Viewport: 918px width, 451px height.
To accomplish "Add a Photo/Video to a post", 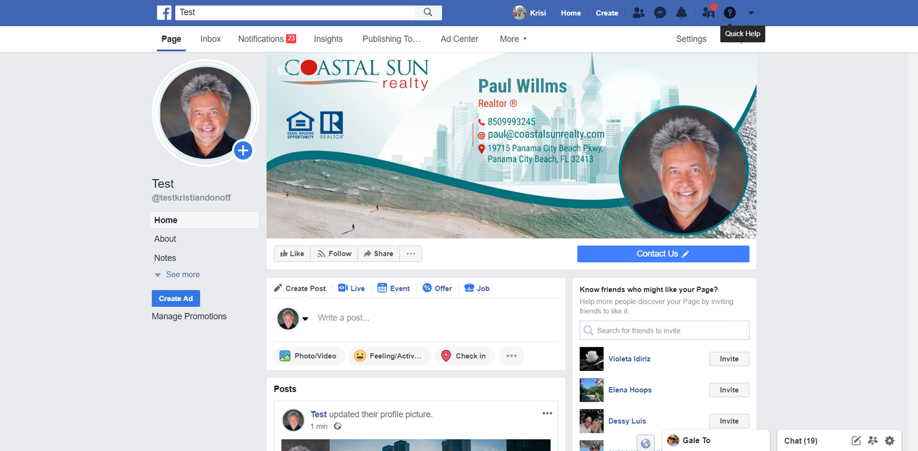I will 309,356.
